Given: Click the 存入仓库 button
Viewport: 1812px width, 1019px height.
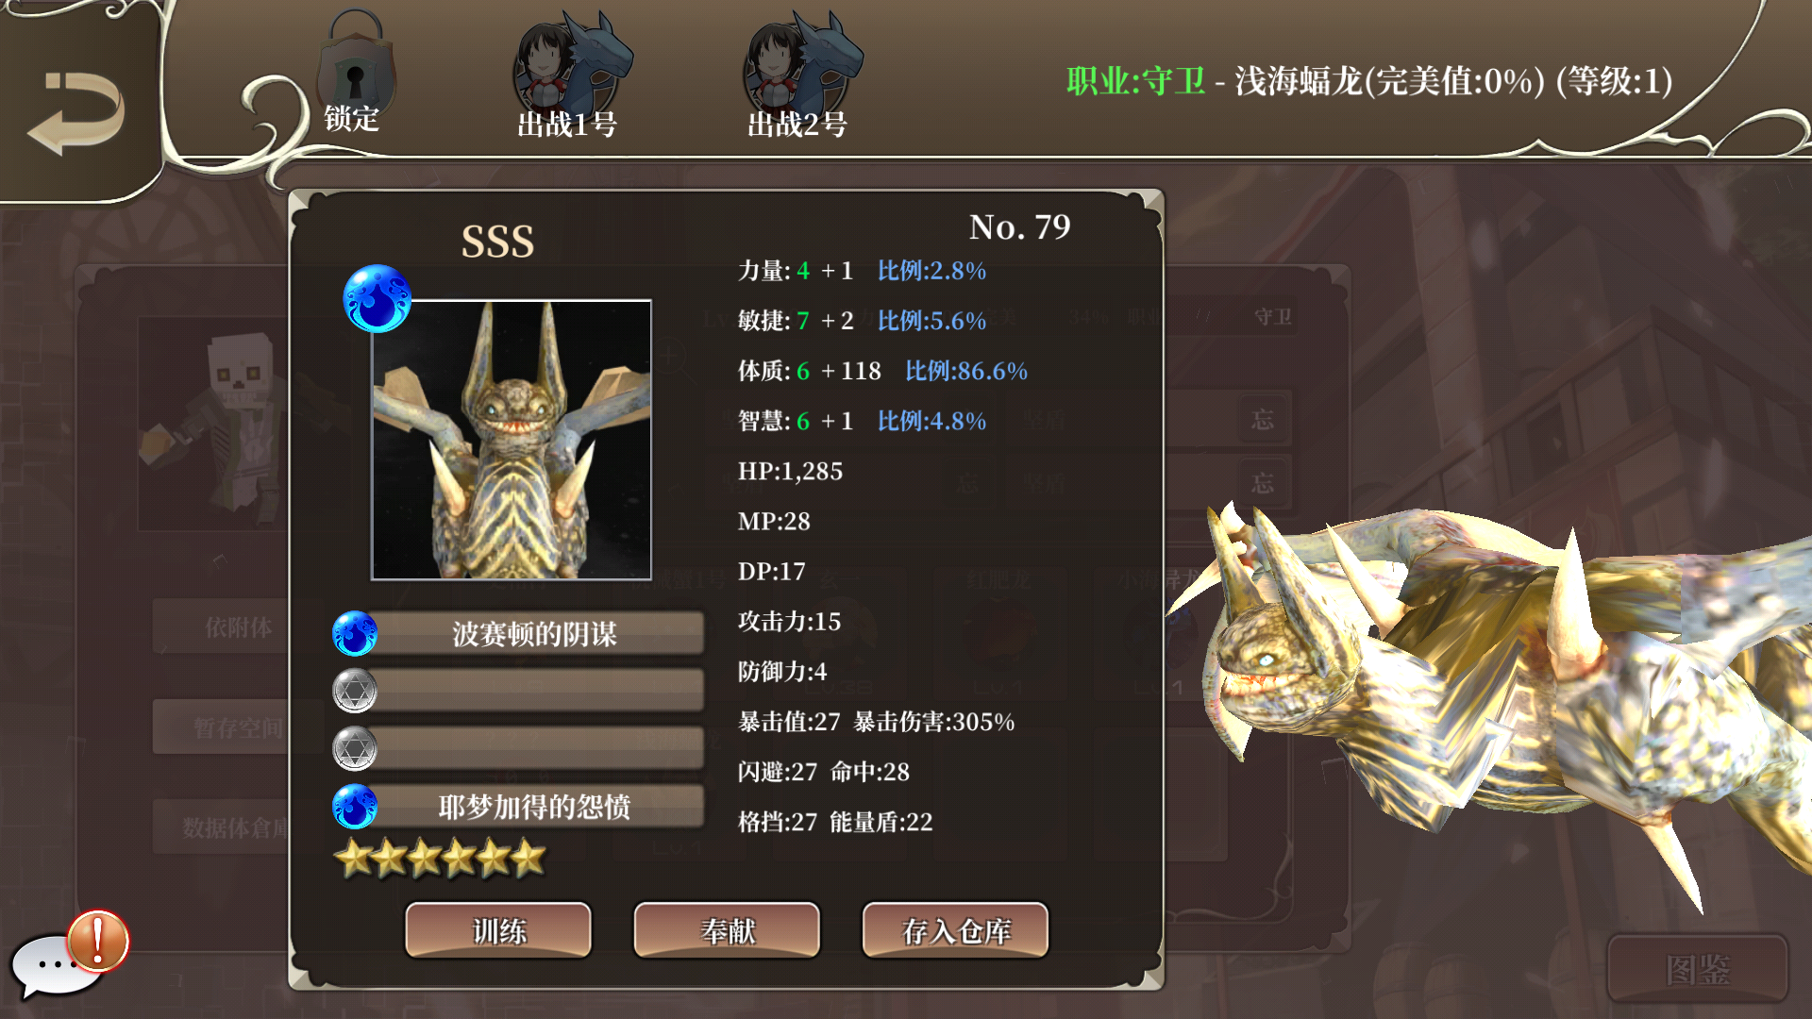Looking at the screenshot, I should [x=955, y=930].
